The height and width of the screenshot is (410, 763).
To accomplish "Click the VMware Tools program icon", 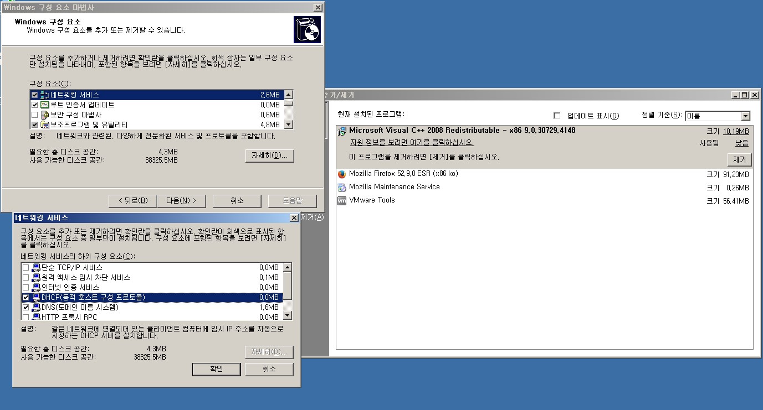I will [342, 200].
